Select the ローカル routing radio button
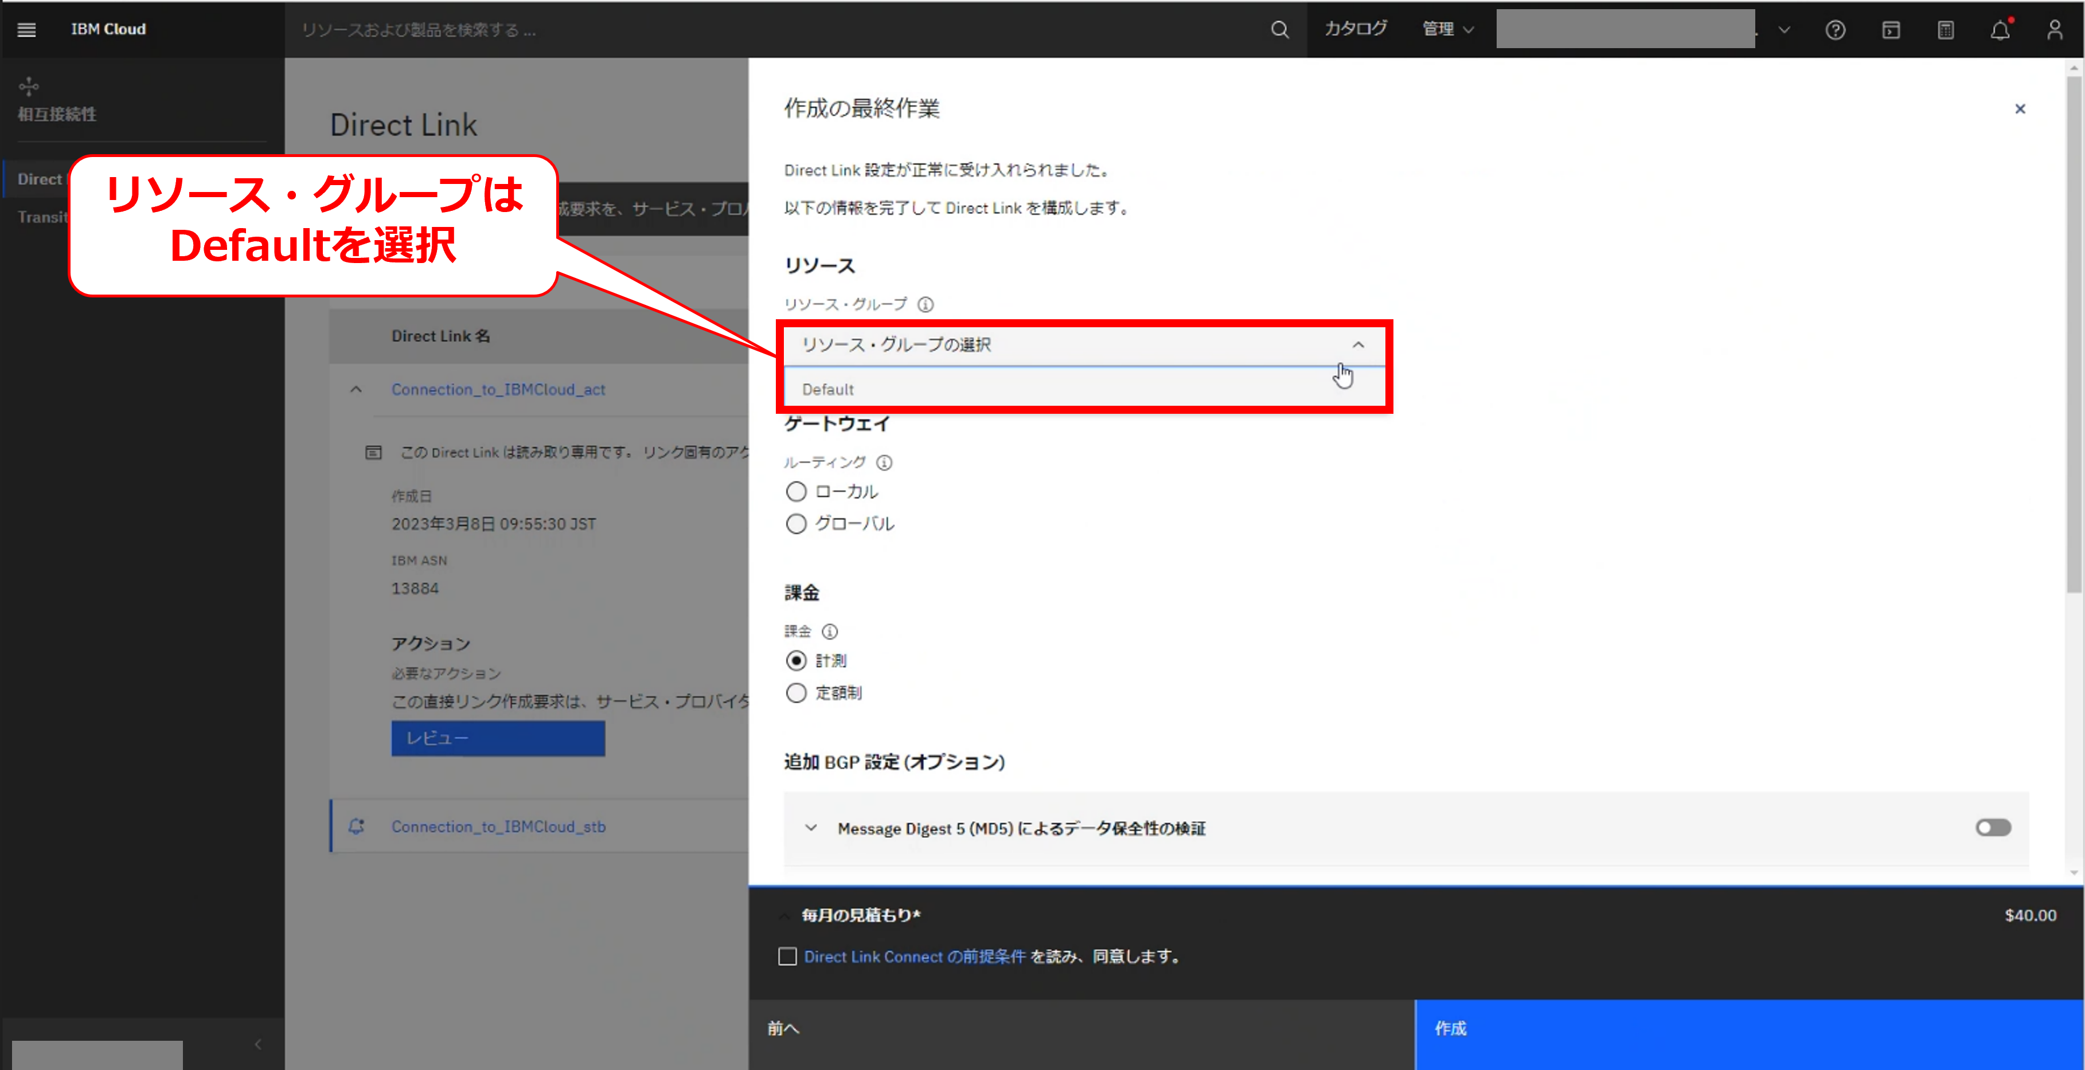Viewport: 2085px width, 1070px height. click(x=796, y=492)
